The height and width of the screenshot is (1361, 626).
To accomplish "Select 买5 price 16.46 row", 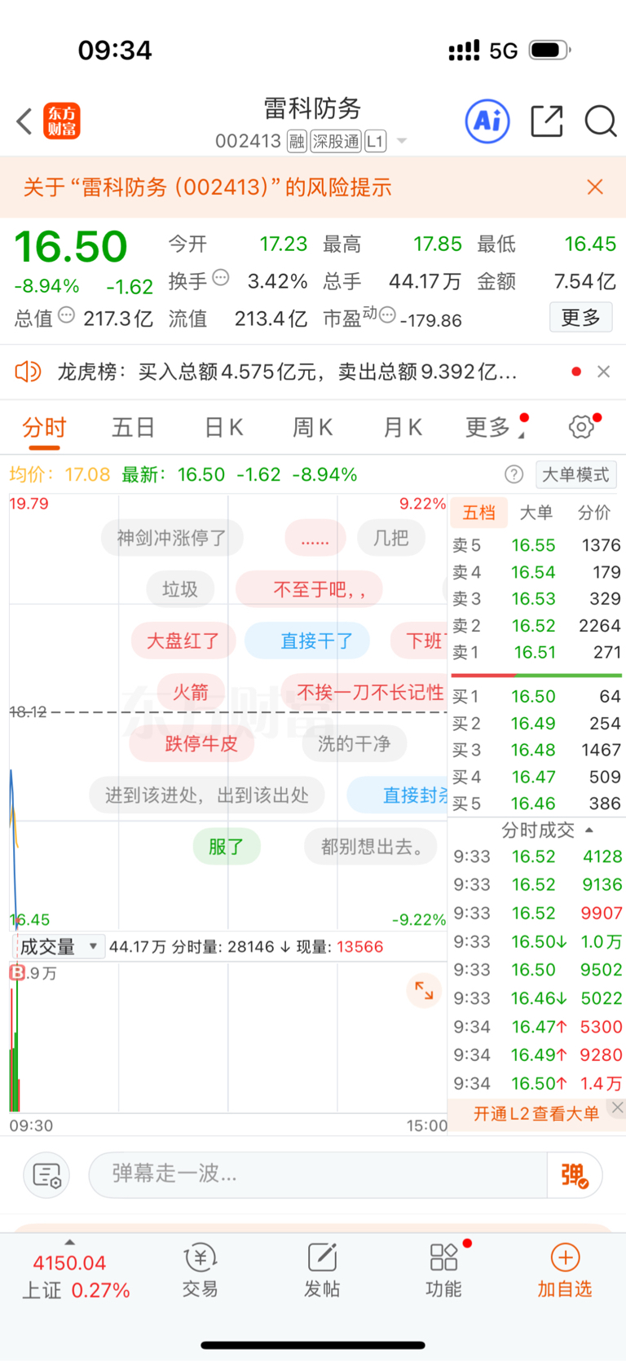I will tap(536, 804).
